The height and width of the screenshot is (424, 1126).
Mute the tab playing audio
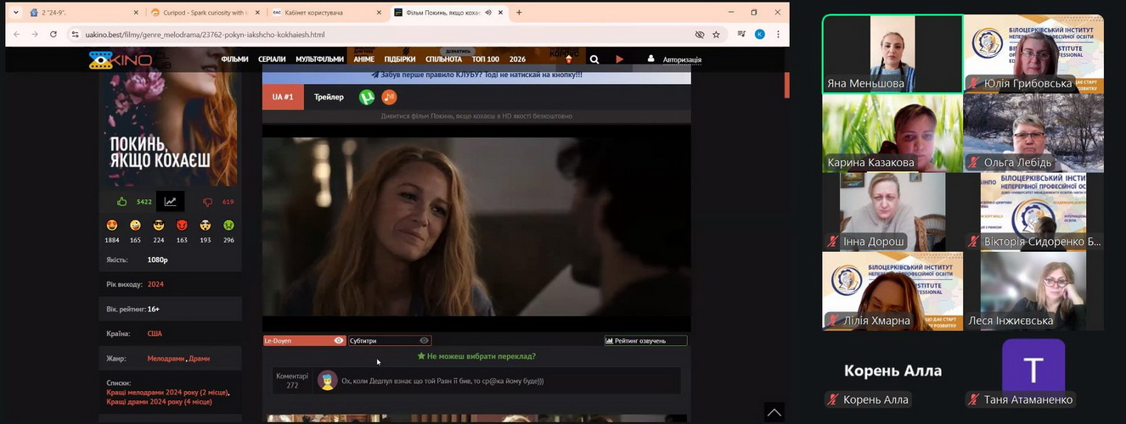pos(488,13)
